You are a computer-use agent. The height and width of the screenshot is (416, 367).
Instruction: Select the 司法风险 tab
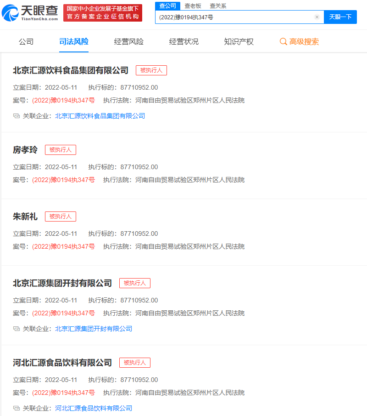[73, 42]
